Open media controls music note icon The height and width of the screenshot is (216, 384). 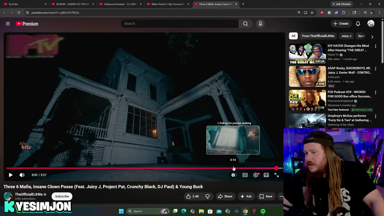(x=365, y=13)
